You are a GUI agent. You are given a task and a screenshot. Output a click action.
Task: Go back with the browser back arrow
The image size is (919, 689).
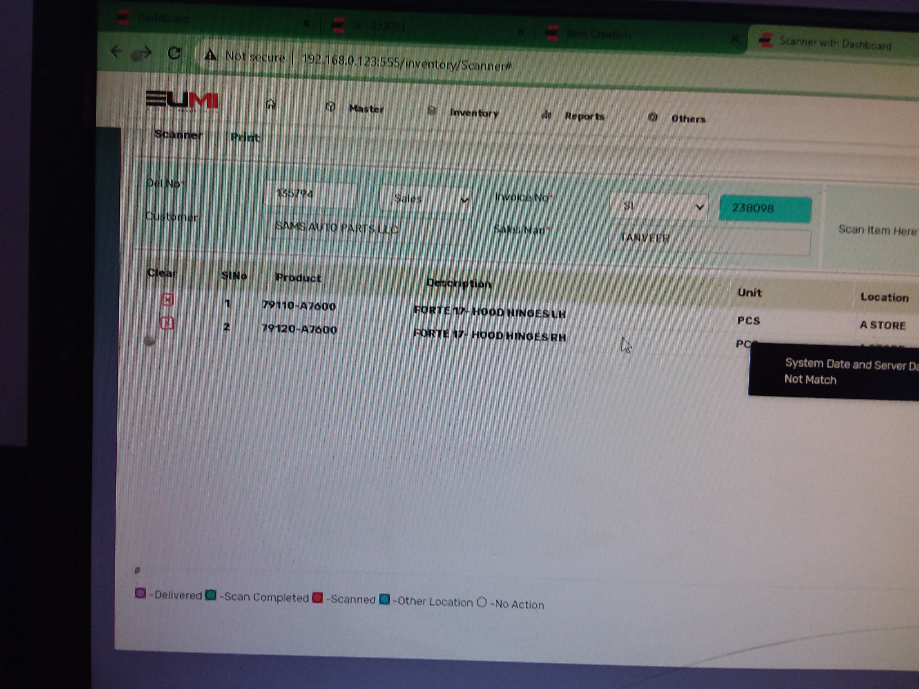(x=117, y=52)
